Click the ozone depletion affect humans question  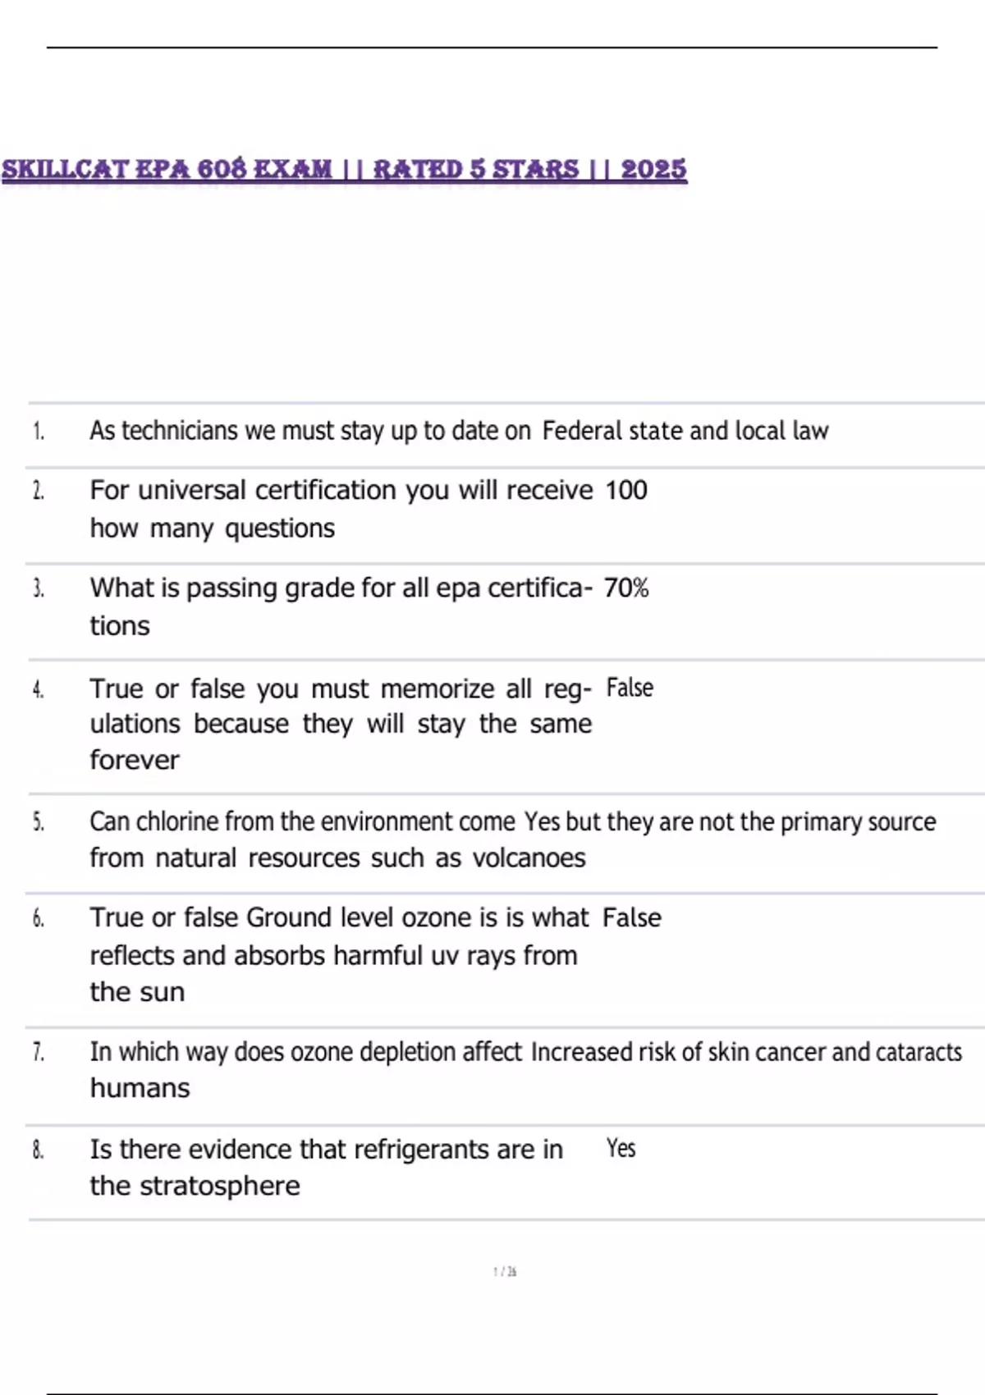coord(305,1068)
